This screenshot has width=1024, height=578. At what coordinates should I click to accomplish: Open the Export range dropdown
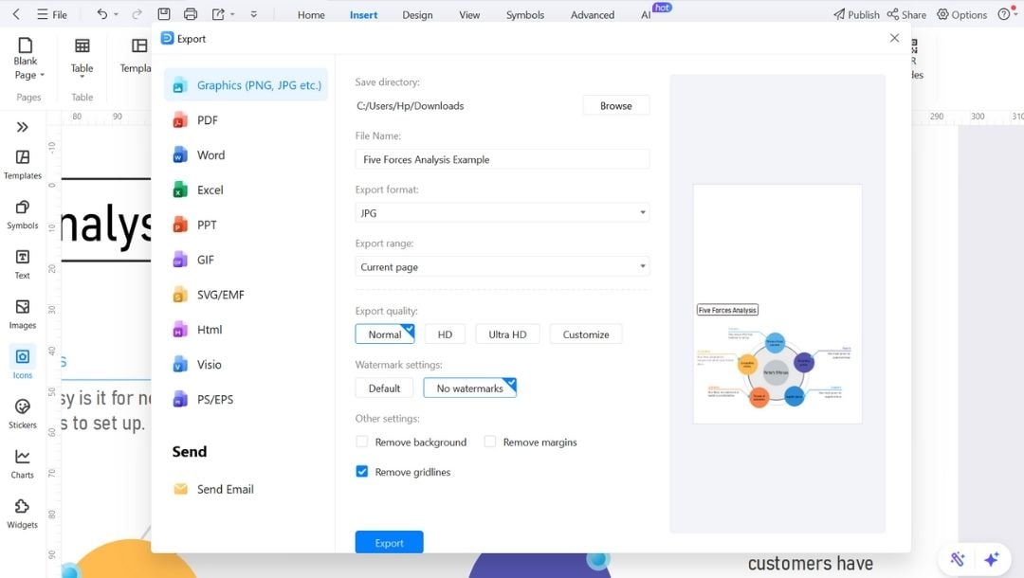click(x=503, y=266)
